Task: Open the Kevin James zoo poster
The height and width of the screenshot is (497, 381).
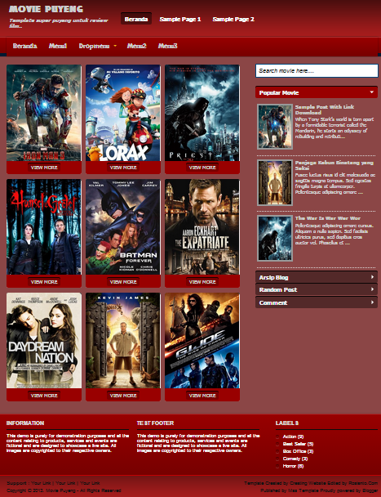Action: click(123, 341)
